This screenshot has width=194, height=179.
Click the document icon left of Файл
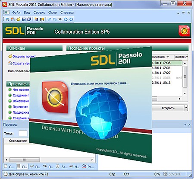(x=7, y=13)
